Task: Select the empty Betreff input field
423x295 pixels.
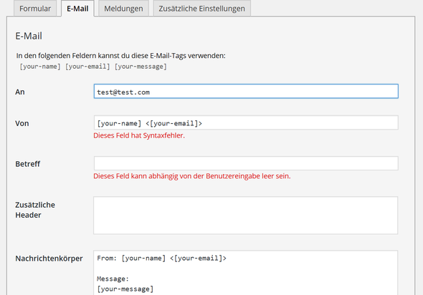Action: pyautogui.click(x=246, y=163)
